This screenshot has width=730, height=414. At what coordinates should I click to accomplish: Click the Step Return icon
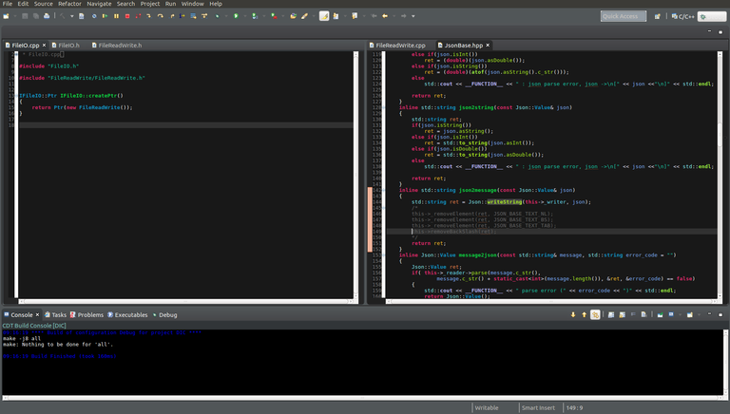coord(172,16)
